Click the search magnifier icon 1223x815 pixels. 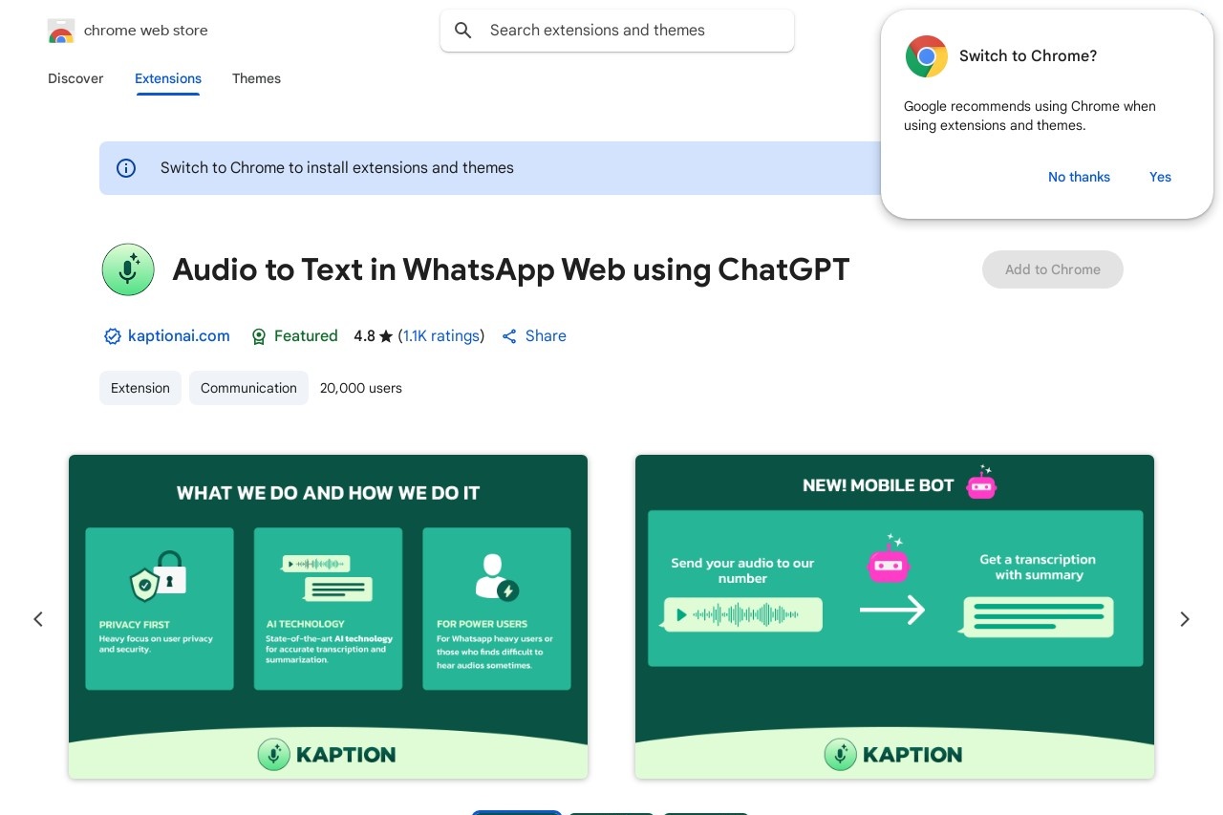click(x=463, y=31)
